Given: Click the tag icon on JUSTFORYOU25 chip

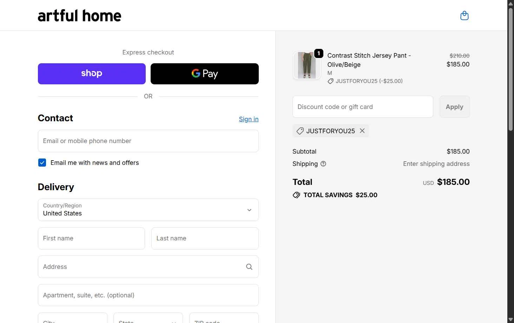Looking at the screenshot, I should click(x=300, y=131).
